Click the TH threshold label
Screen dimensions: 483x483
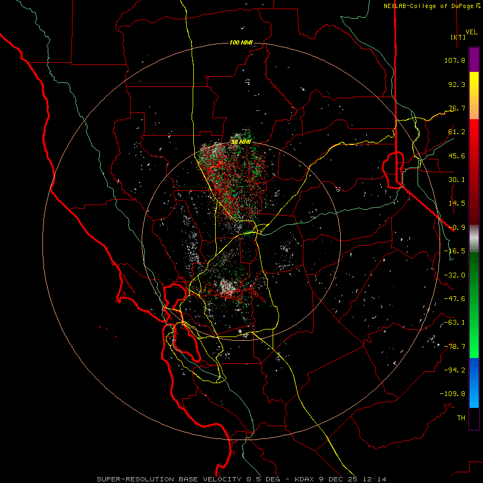point(461,418)
